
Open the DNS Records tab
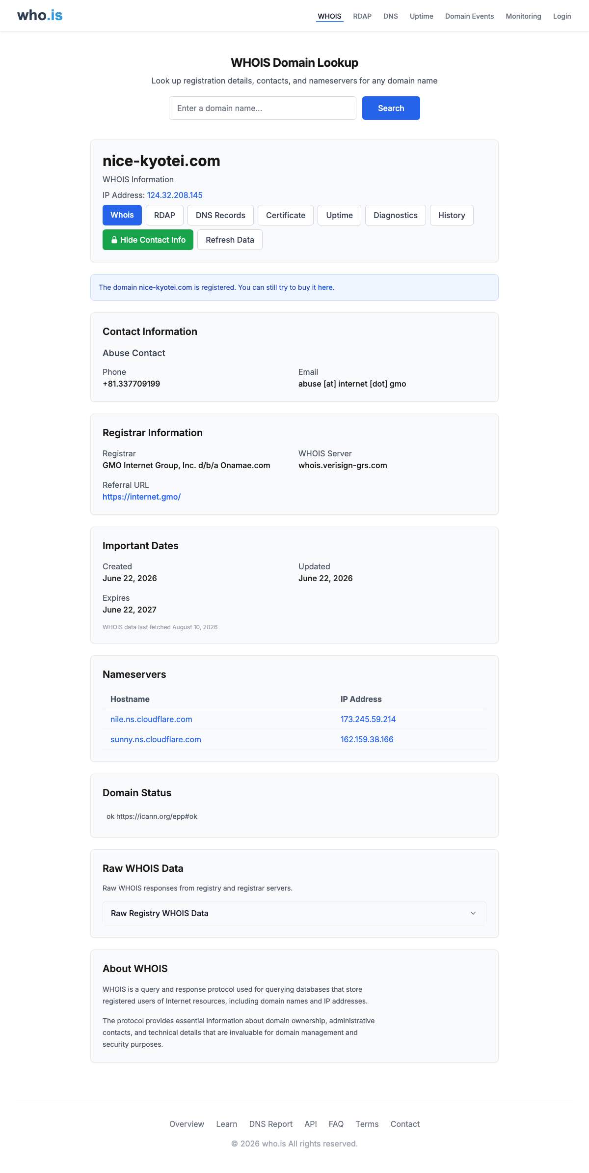[220, 215]
